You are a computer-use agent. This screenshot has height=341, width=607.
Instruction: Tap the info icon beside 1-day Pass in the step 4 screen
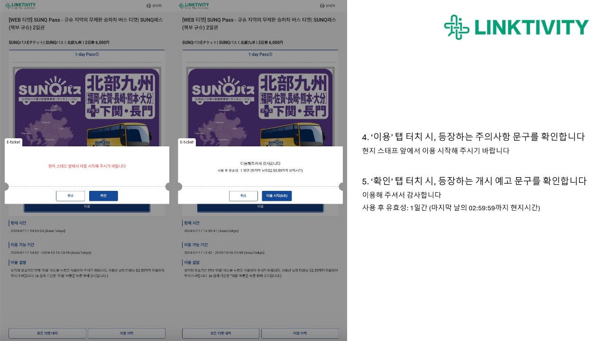tap(97, 54)
